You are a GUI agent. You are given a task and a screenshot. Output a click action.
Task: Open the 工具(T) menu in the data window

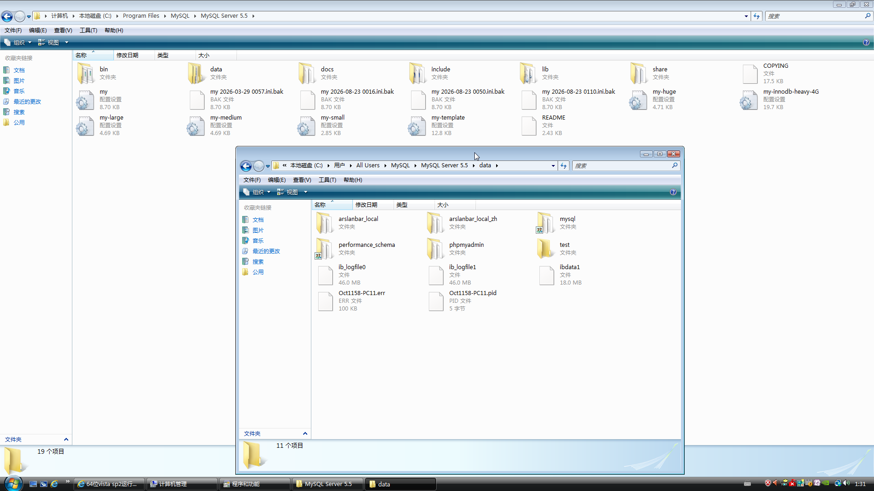[x=327, y=180]
